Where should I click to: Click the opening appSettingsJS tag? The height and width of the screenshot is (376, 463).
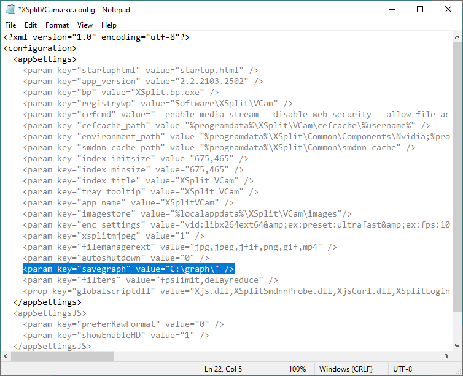pyautogui.click(x=50, y=313)
